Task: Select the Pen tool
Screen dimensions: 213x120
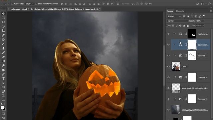Action: pyautogui.click(x=3, y=74)
